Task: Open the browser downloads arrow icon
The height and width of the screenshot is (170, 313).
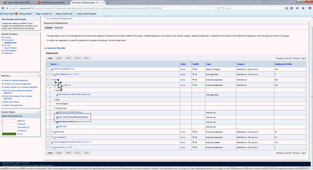Action: (x=297, y=8)
